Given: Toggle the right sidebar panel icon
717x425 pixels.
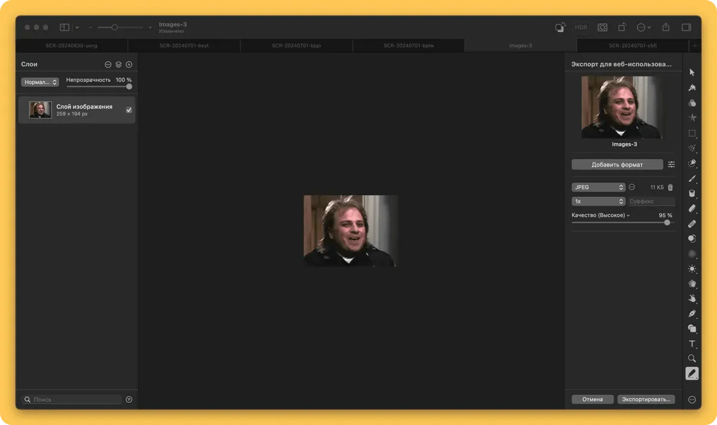Looking at the screenshot, I should [x=687, y=27].
